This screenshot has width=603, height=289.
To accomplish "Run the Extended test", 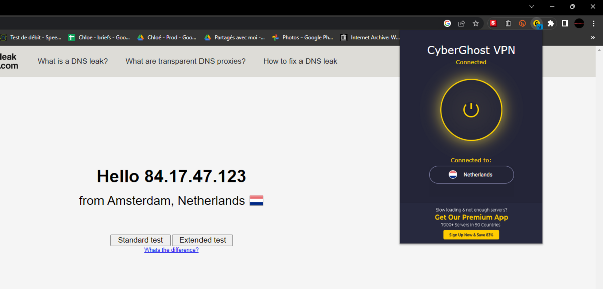I will pos(203,240).
